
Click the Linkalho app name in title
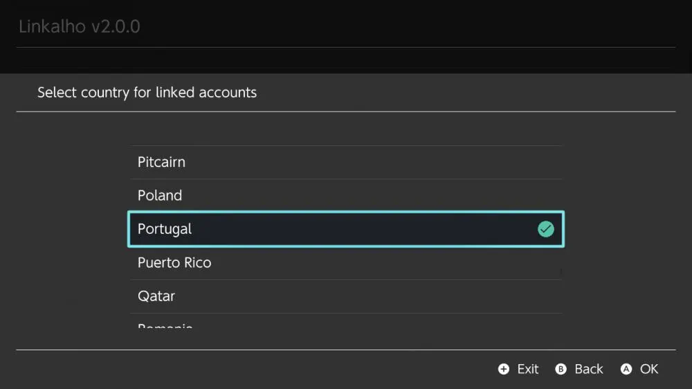point(52,26)
